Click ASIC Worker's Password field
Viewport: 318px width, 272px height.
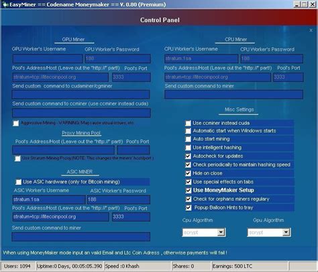(119, 199)
